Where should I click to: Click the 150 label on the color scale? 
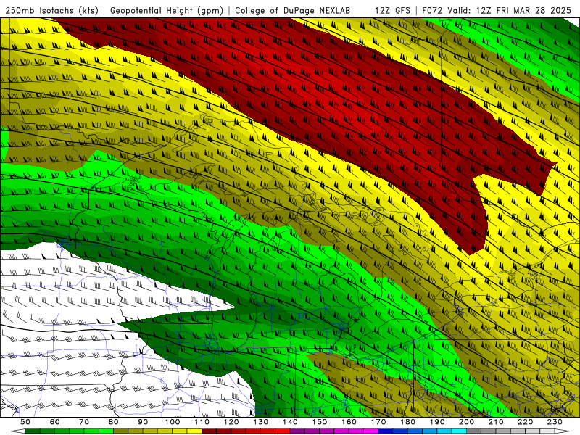(319, 422)
